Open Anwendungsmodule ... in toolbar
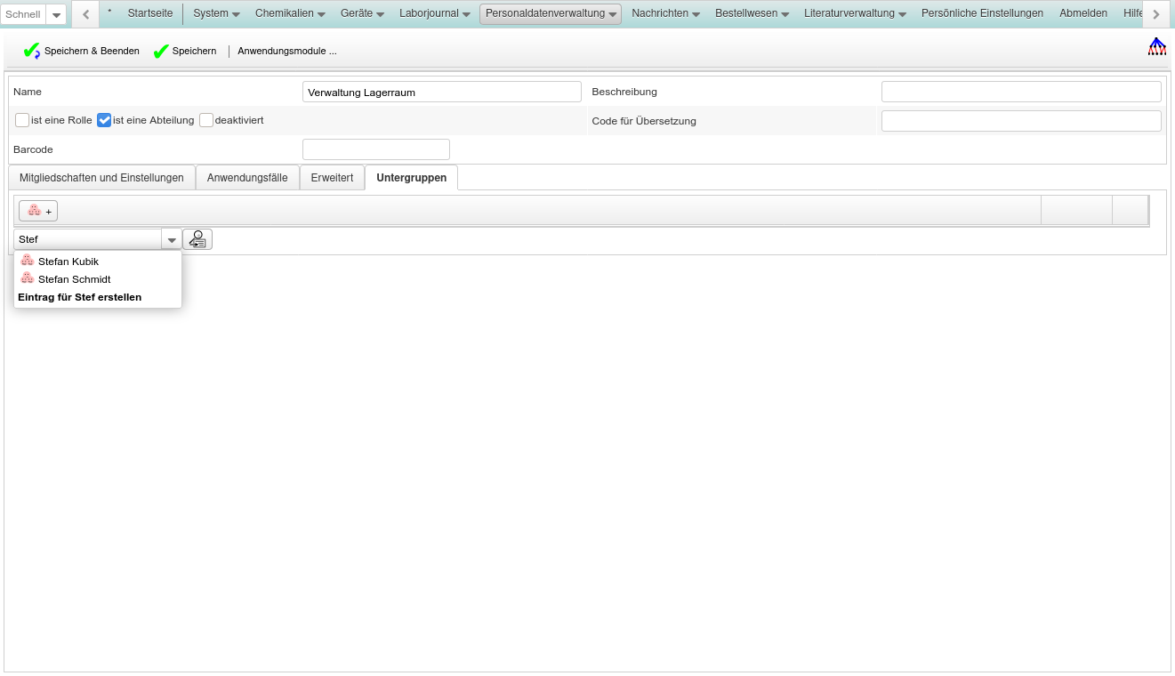Image resolution: width=1175 pixels, height=676 pixels. tap(286, 52)
